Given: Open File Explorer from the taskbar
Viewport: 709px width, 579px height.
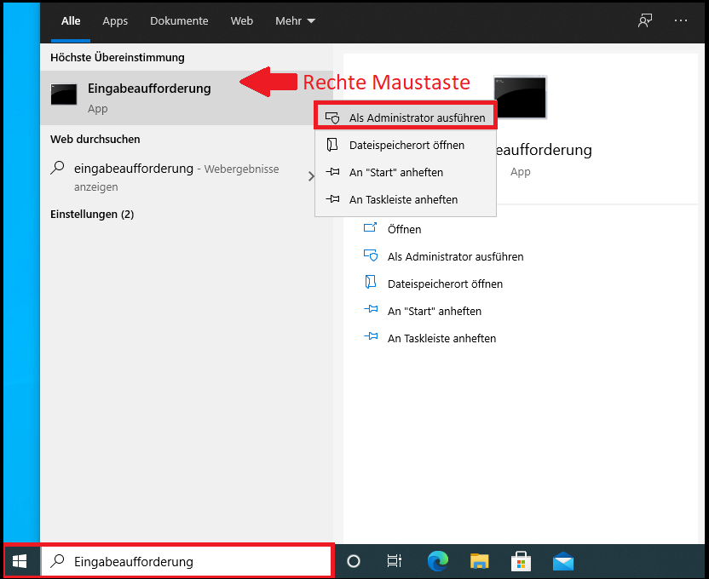Looking at the screenshot, I should coord(479,561).
